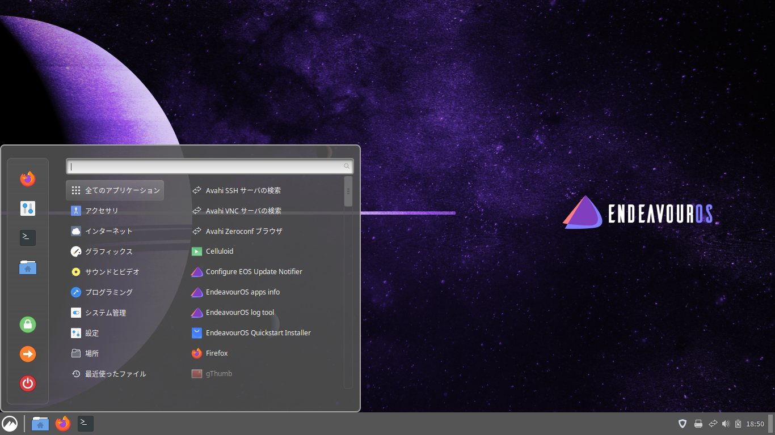Select the グラフィックス category
This screenshot has height=435, width=775.
point(115,251)
